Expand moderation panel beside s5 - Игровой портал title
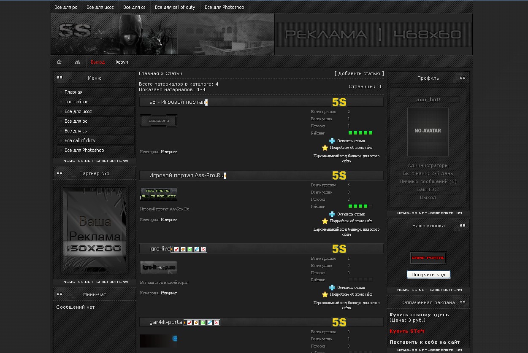This screenshot has width=528, height=353. (206, 102)
